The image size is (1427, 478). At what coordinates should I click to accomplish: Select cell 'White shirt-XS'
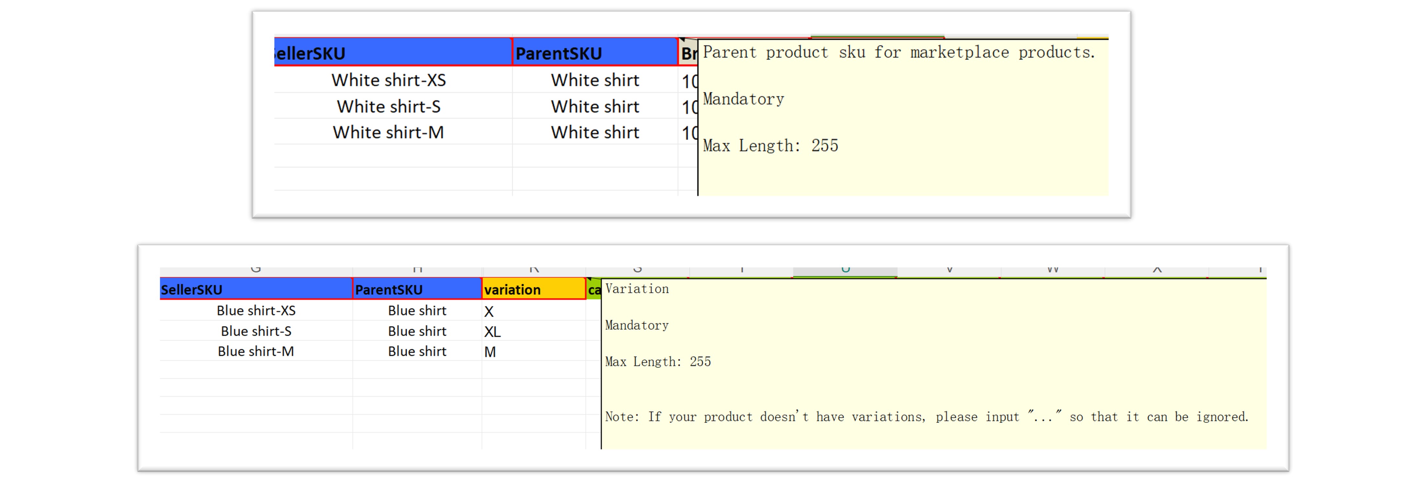click(x=393, y=80)
